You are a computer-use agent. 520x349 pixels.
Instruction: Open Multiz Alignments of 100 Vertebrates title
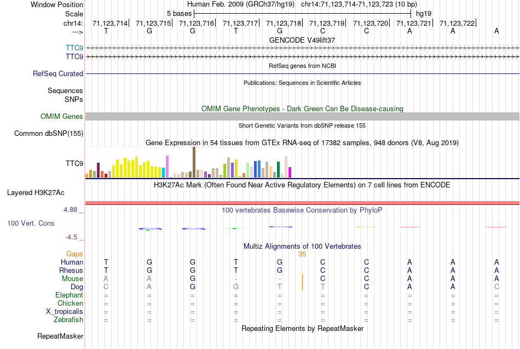coord(302,247)
